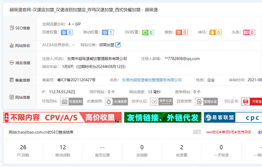Viewport: 262px width, 167px height.
Task: Open the seo优化 单词6毛 ad link
Action: 229,132
